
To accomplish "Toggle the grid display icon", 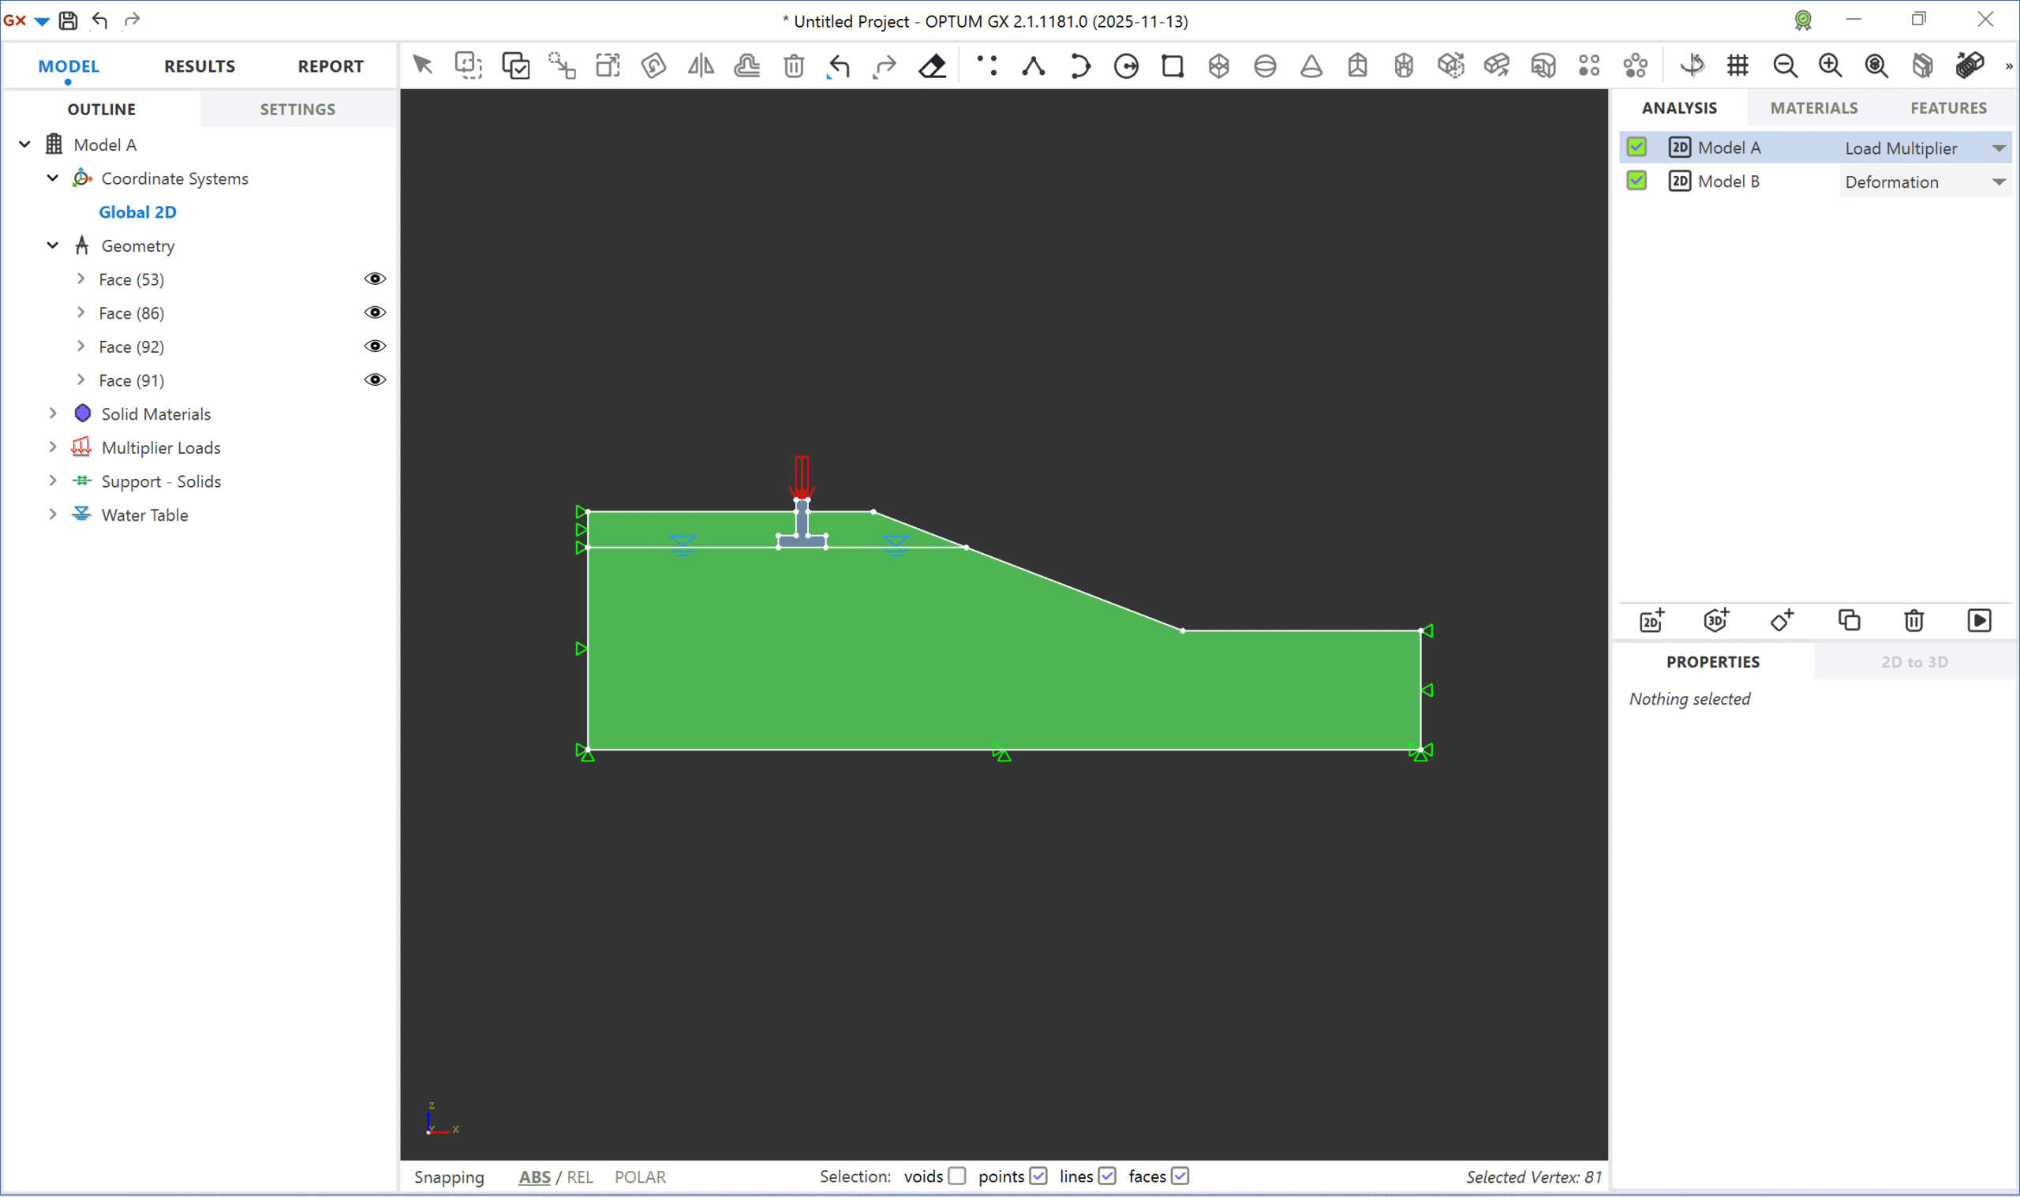I will pos(1738,66).
